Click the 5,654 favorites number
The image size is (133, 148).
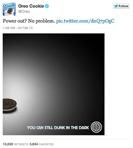(x=34, y=144)
